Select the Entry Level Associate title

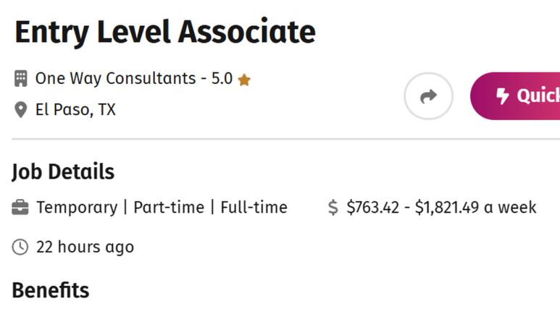pyautogui.click(x=165, y=33)
